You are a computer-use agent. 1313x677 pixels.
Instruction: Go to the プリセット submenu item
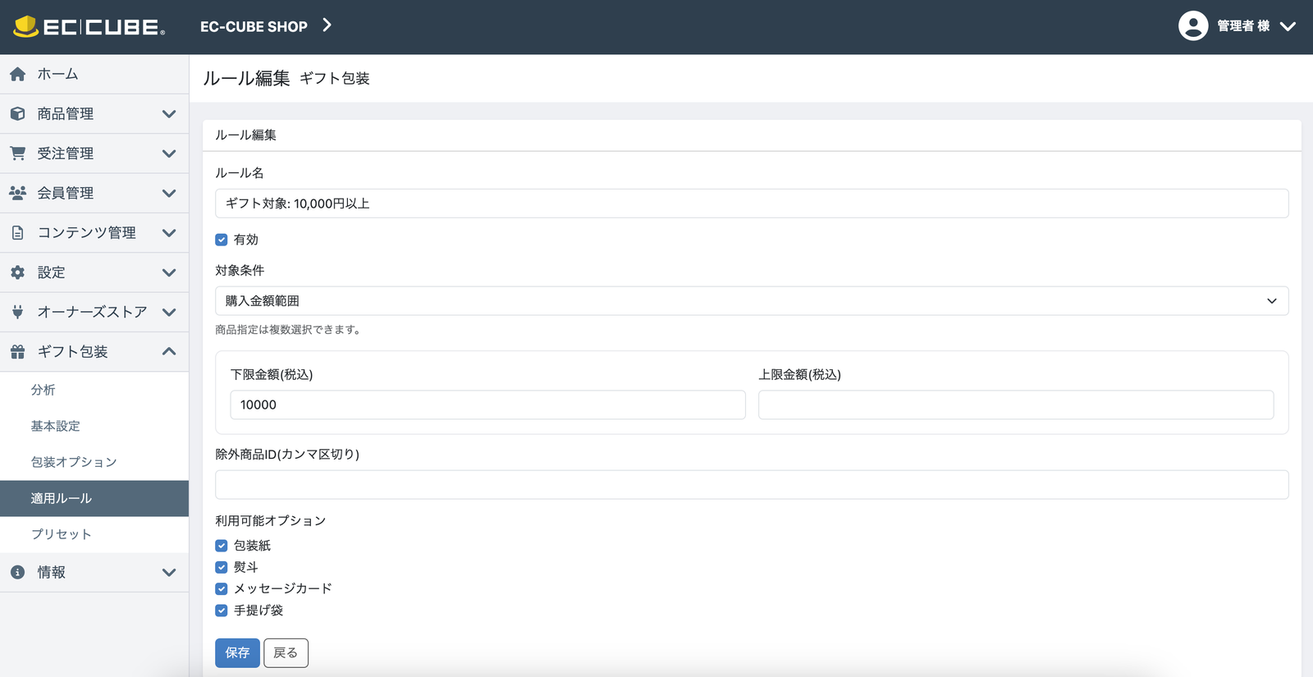point(62,534)
